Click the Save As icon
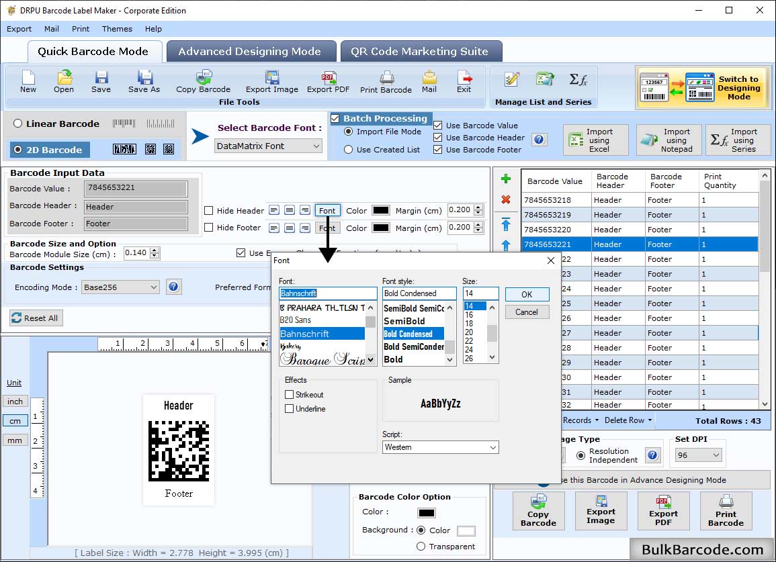Viewport: 776px width, 562px height. (x=144, y=82)
